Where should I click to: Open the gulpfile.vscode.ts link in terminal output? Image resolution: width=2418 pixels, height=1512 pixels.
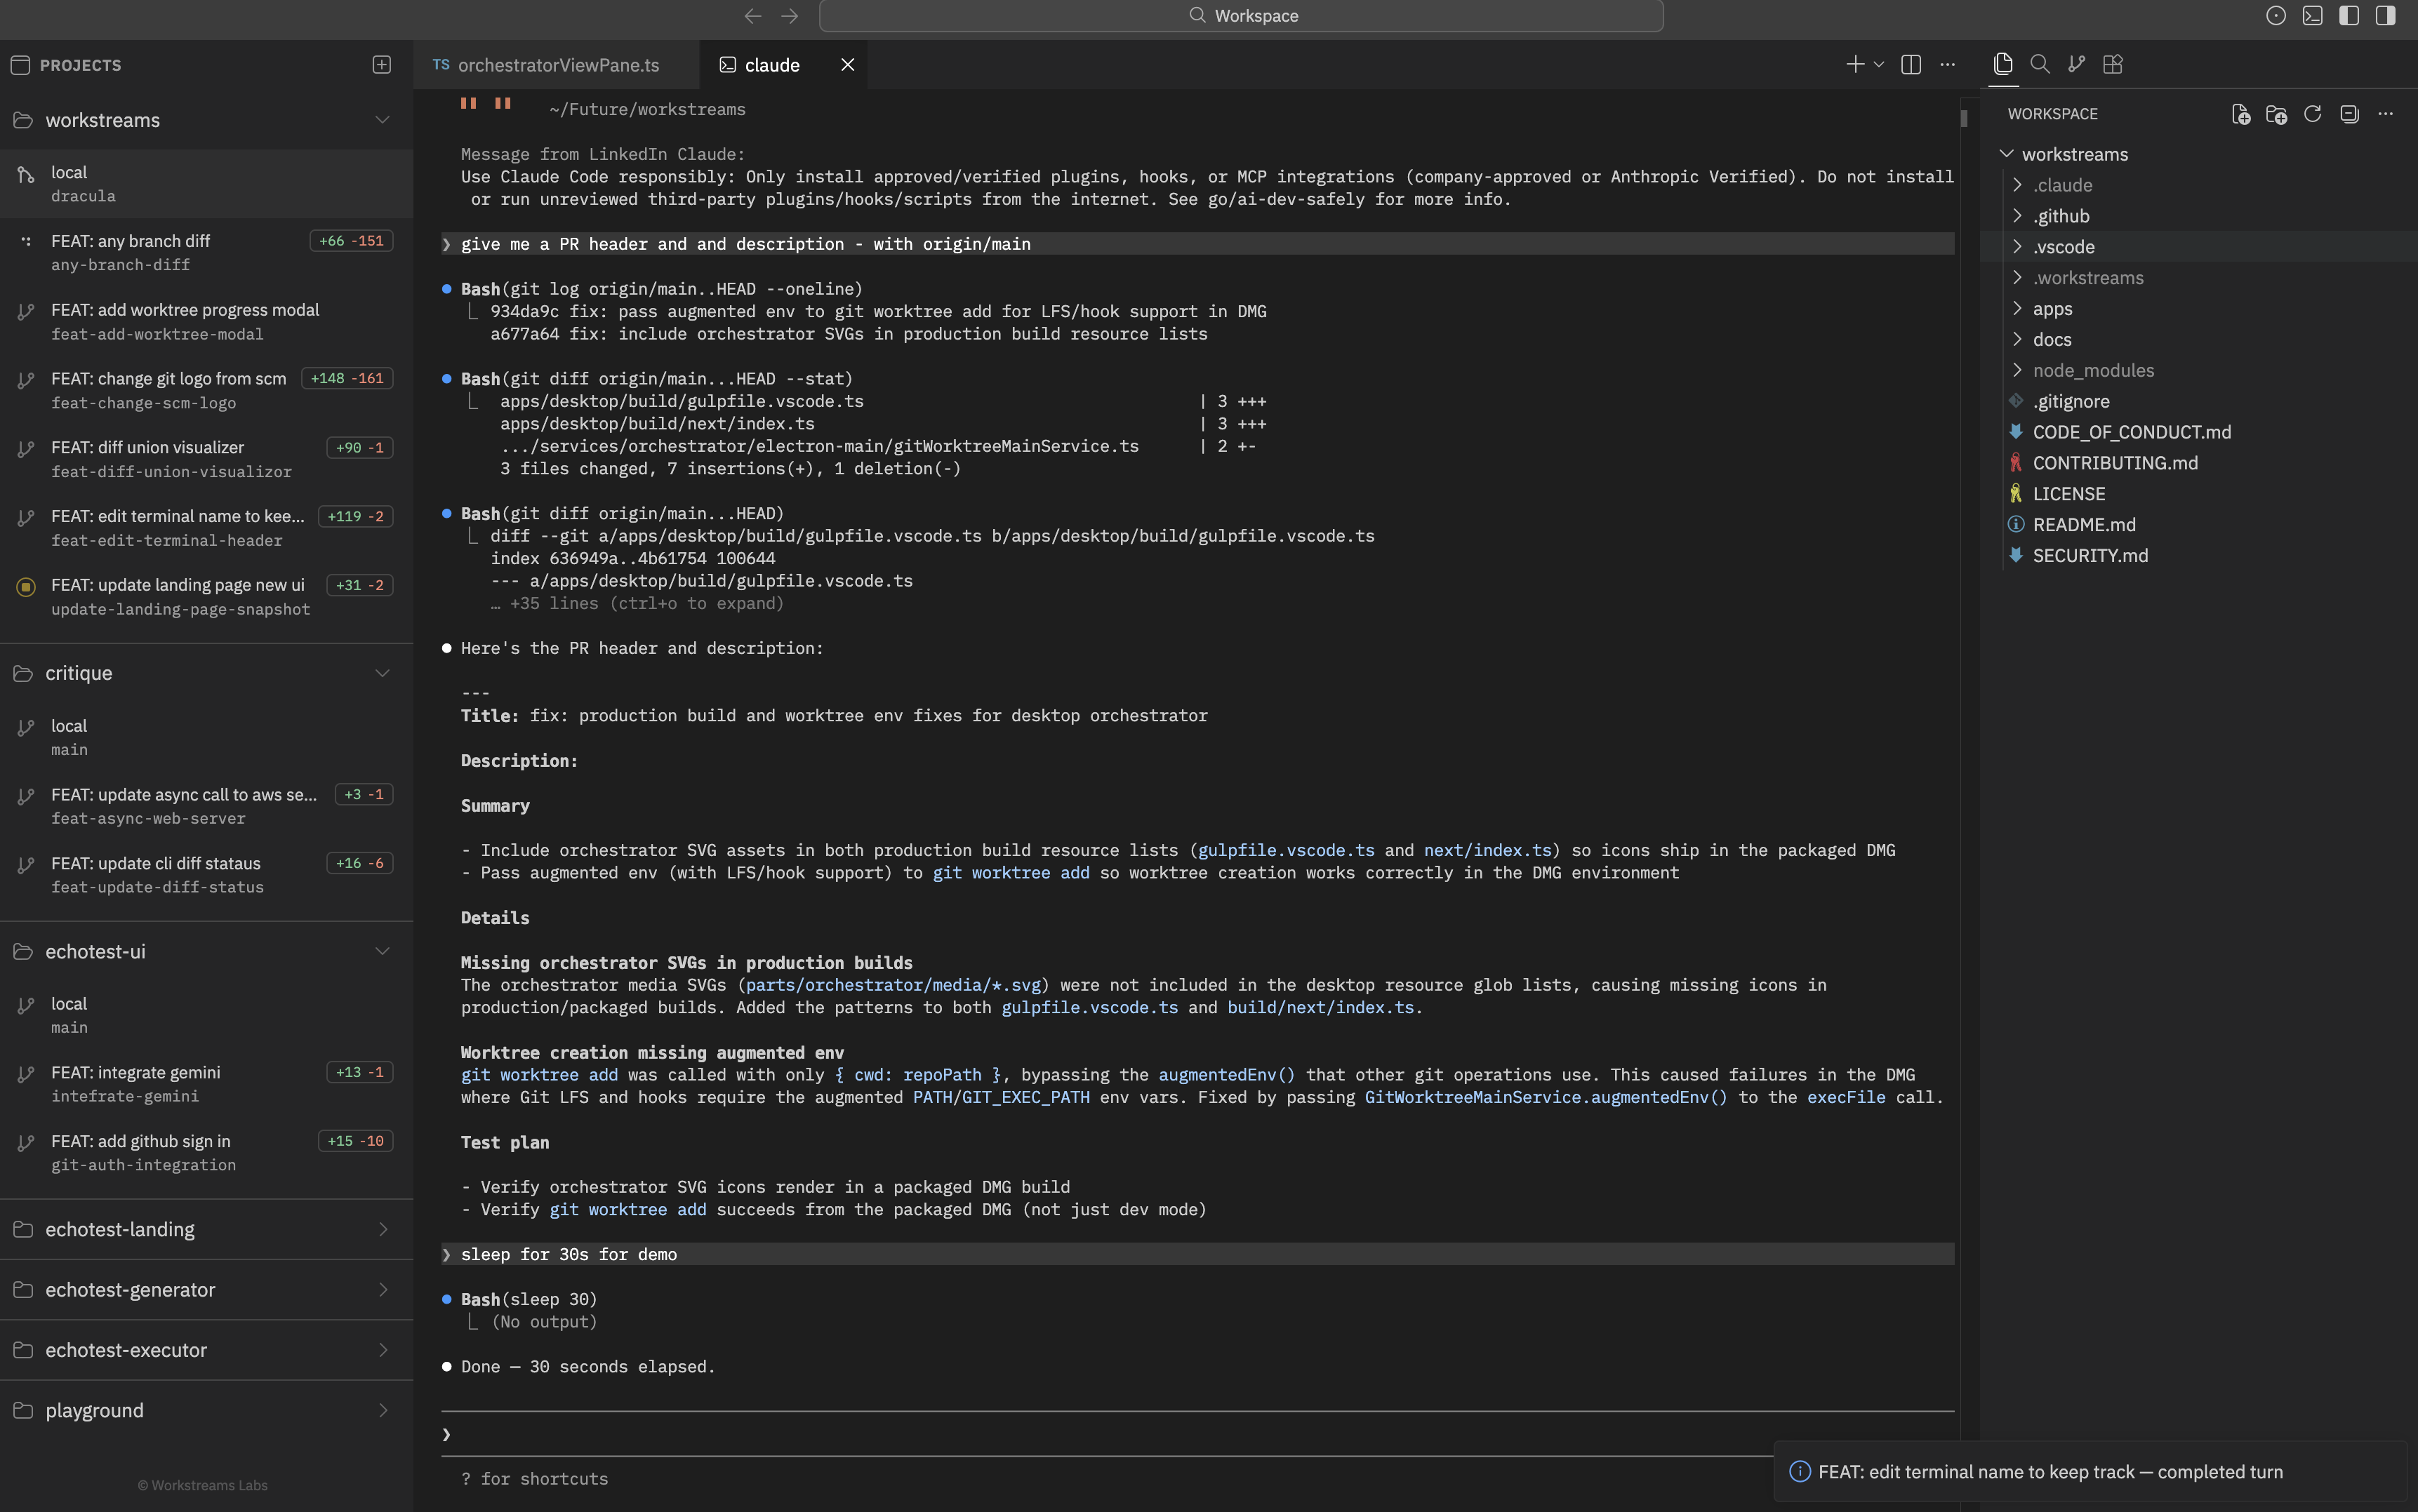[1286, 849]
